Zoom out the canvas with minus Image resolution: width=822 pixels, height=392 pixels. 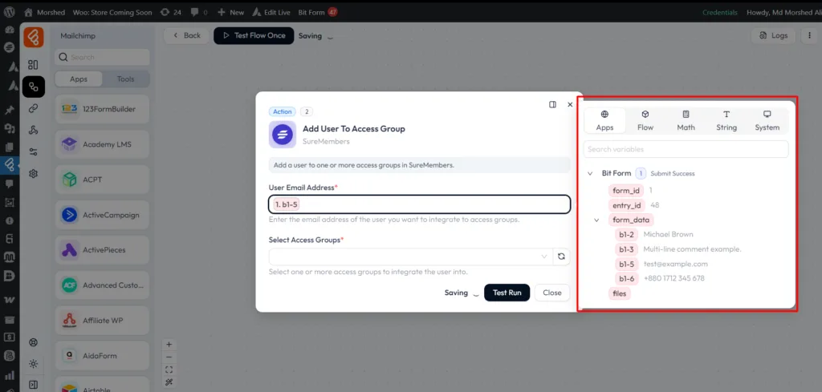[x=169, y=357]
